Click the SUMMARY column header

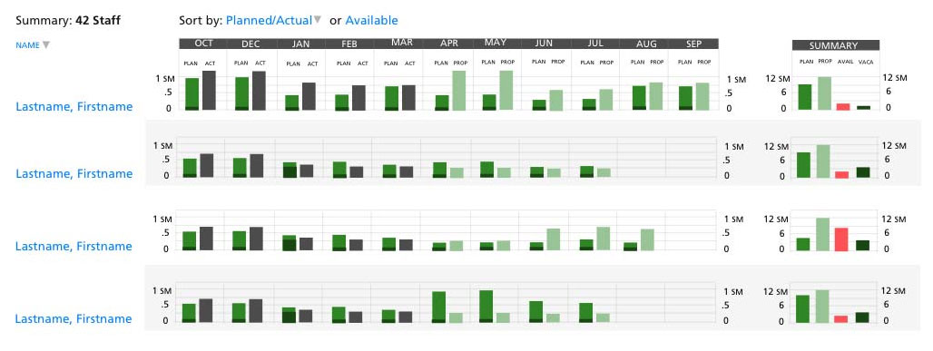(x=835, y=45)
